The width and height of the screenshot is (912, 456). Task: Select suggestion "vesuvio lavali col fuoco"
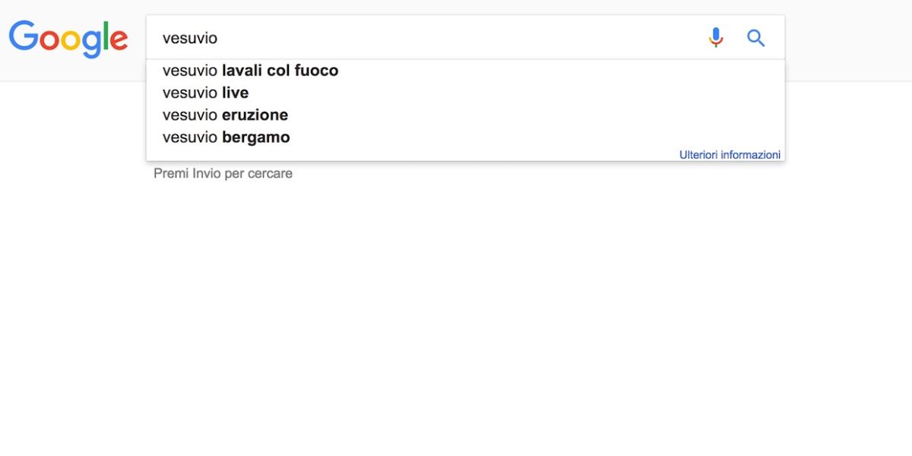point(250,71)
